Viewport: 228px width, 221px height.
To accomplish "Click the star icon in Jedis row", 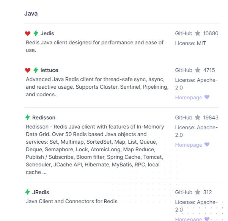I will tap(198, 33).
